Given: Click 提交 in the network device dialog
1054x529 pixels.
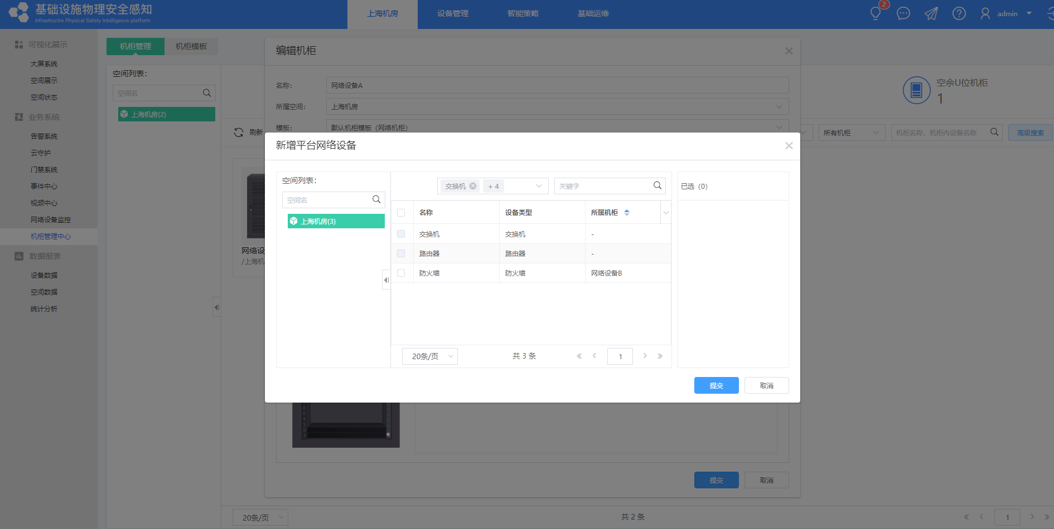Looking at the screenshot, I should coord(717,385).
